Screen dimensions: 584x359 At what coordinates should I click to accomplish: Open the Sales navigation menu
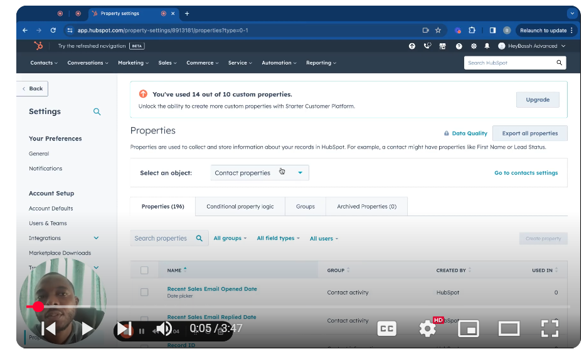click(x=167, y=63)
